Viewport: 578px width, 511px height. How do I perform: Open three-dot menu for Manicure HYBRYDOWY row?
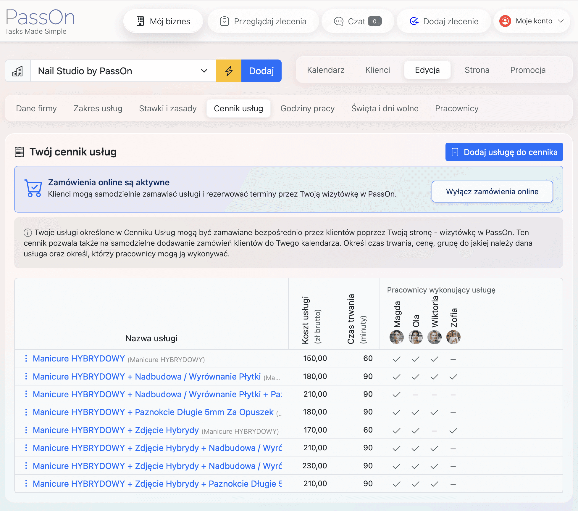coord(26,359)
